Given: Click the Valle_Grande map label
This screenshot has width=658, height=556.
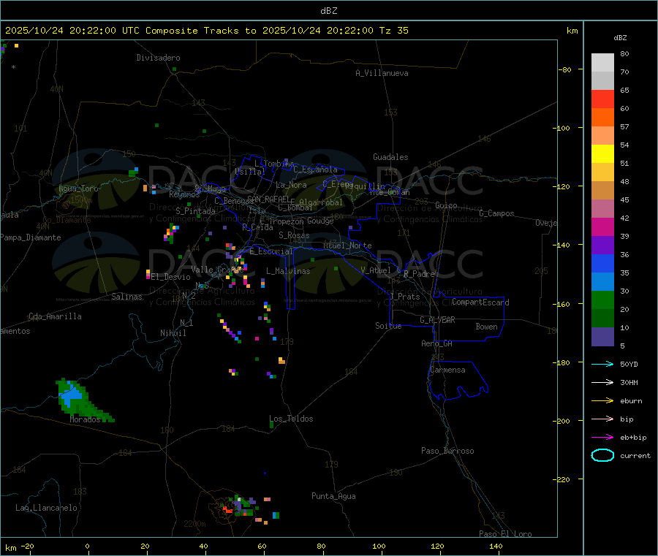Looking at the screenshot, I should pyautogui.click(x=217, y=270).
